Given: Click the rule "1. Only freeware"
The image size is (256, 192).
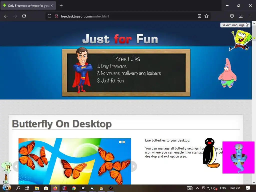Looking at the screenshot, I should tap(112, 66).
